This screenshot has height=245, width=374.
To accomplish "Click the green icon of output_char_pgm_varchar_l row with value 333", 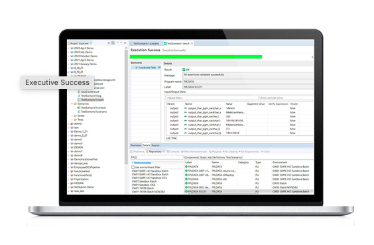I will [x=186, y=117].
